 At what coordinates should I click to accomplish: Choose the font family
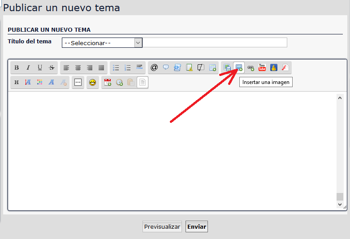click(x=52, y=82)
